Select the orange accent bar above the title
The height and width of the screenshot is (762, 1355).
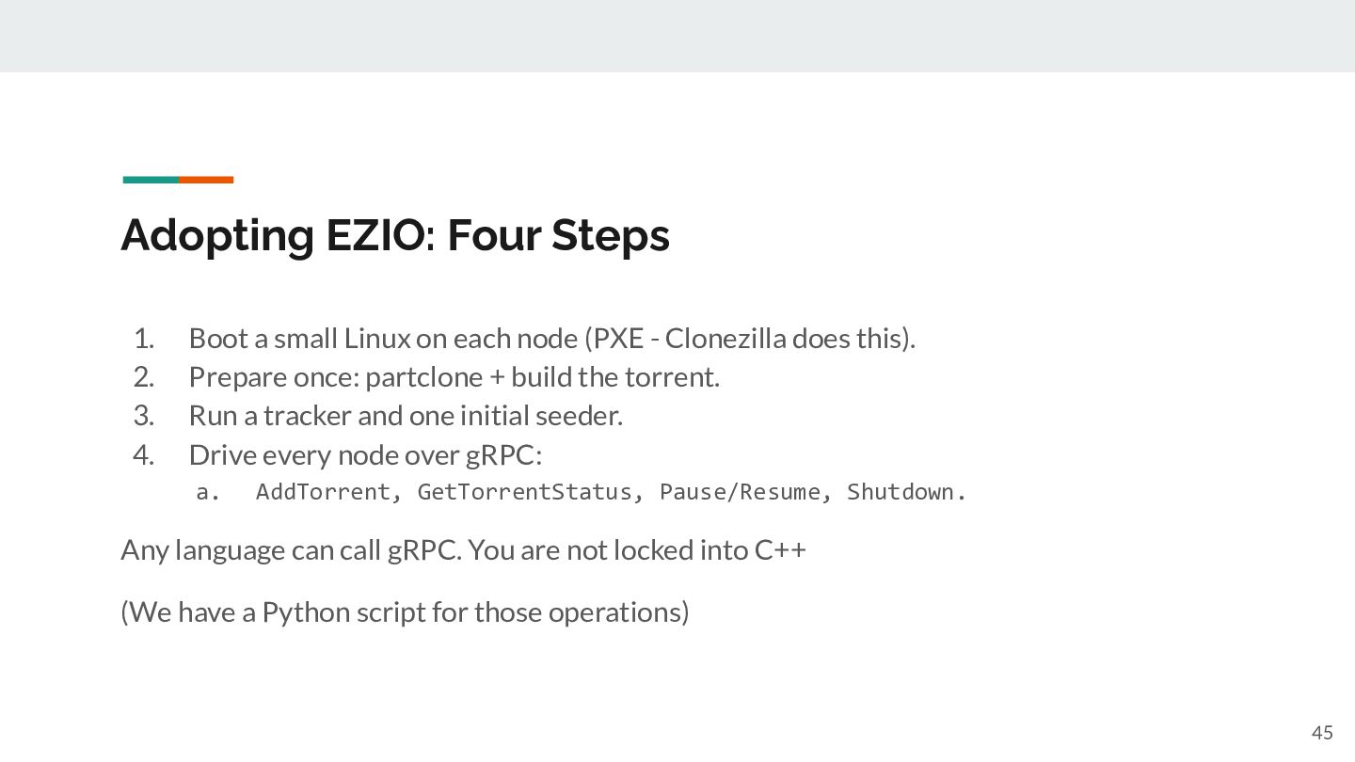pos(206,180)
